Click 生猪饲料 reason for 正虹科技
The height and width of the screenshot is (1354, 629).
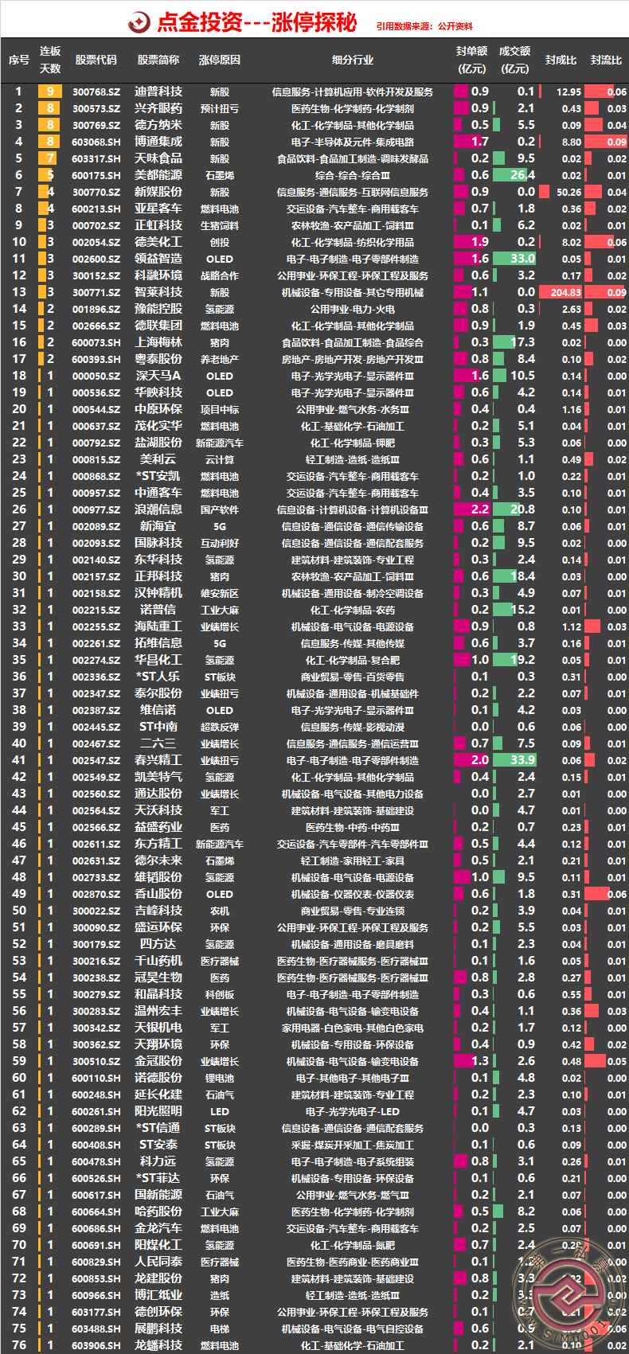pyautogui.click(x=220, y=226)
